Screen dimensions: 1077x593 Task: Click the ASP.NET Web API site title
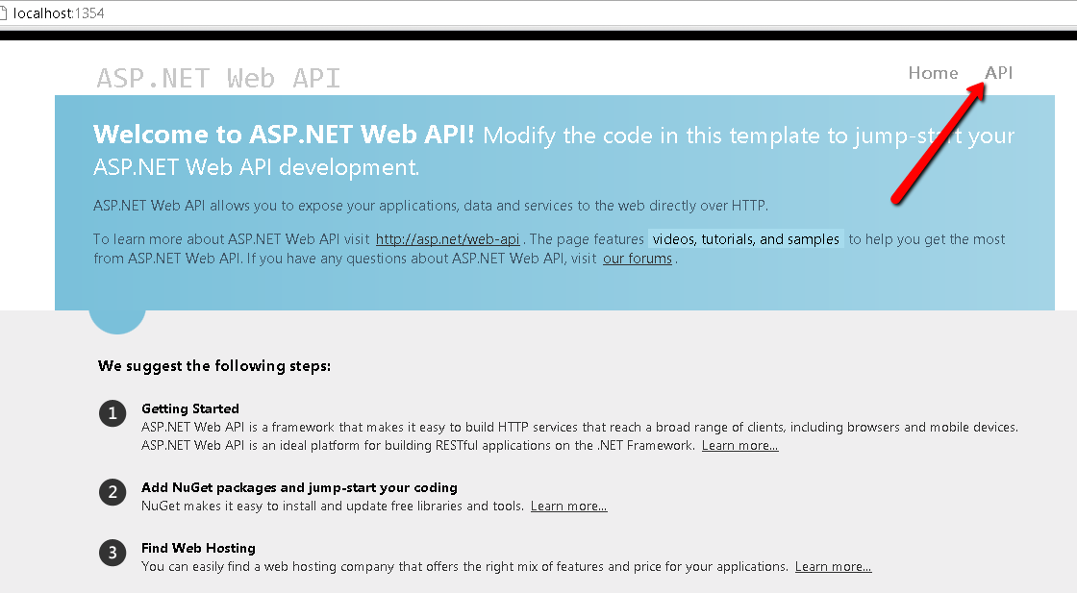point(218,78)
